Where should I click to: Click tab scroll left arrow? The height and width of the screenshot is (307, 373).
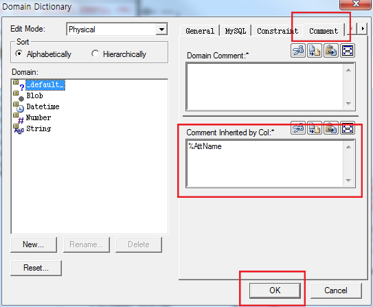pos(352,29)
